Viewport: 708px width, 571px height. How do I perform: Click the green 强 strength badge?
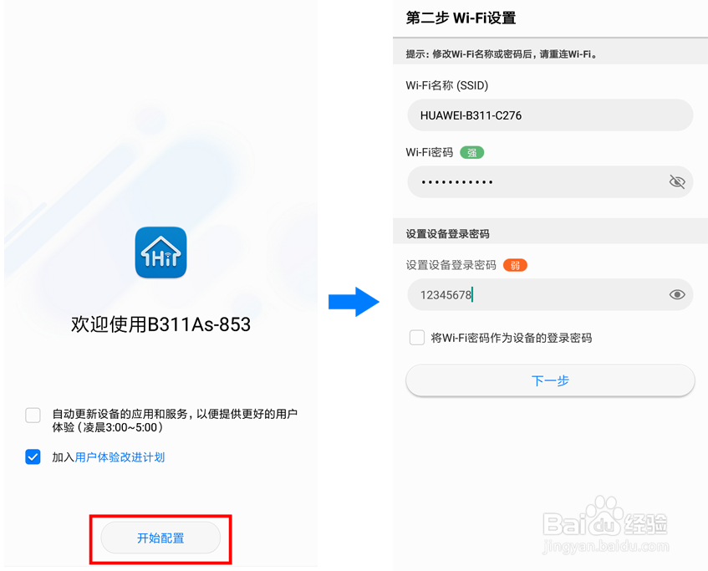(471, 152)
